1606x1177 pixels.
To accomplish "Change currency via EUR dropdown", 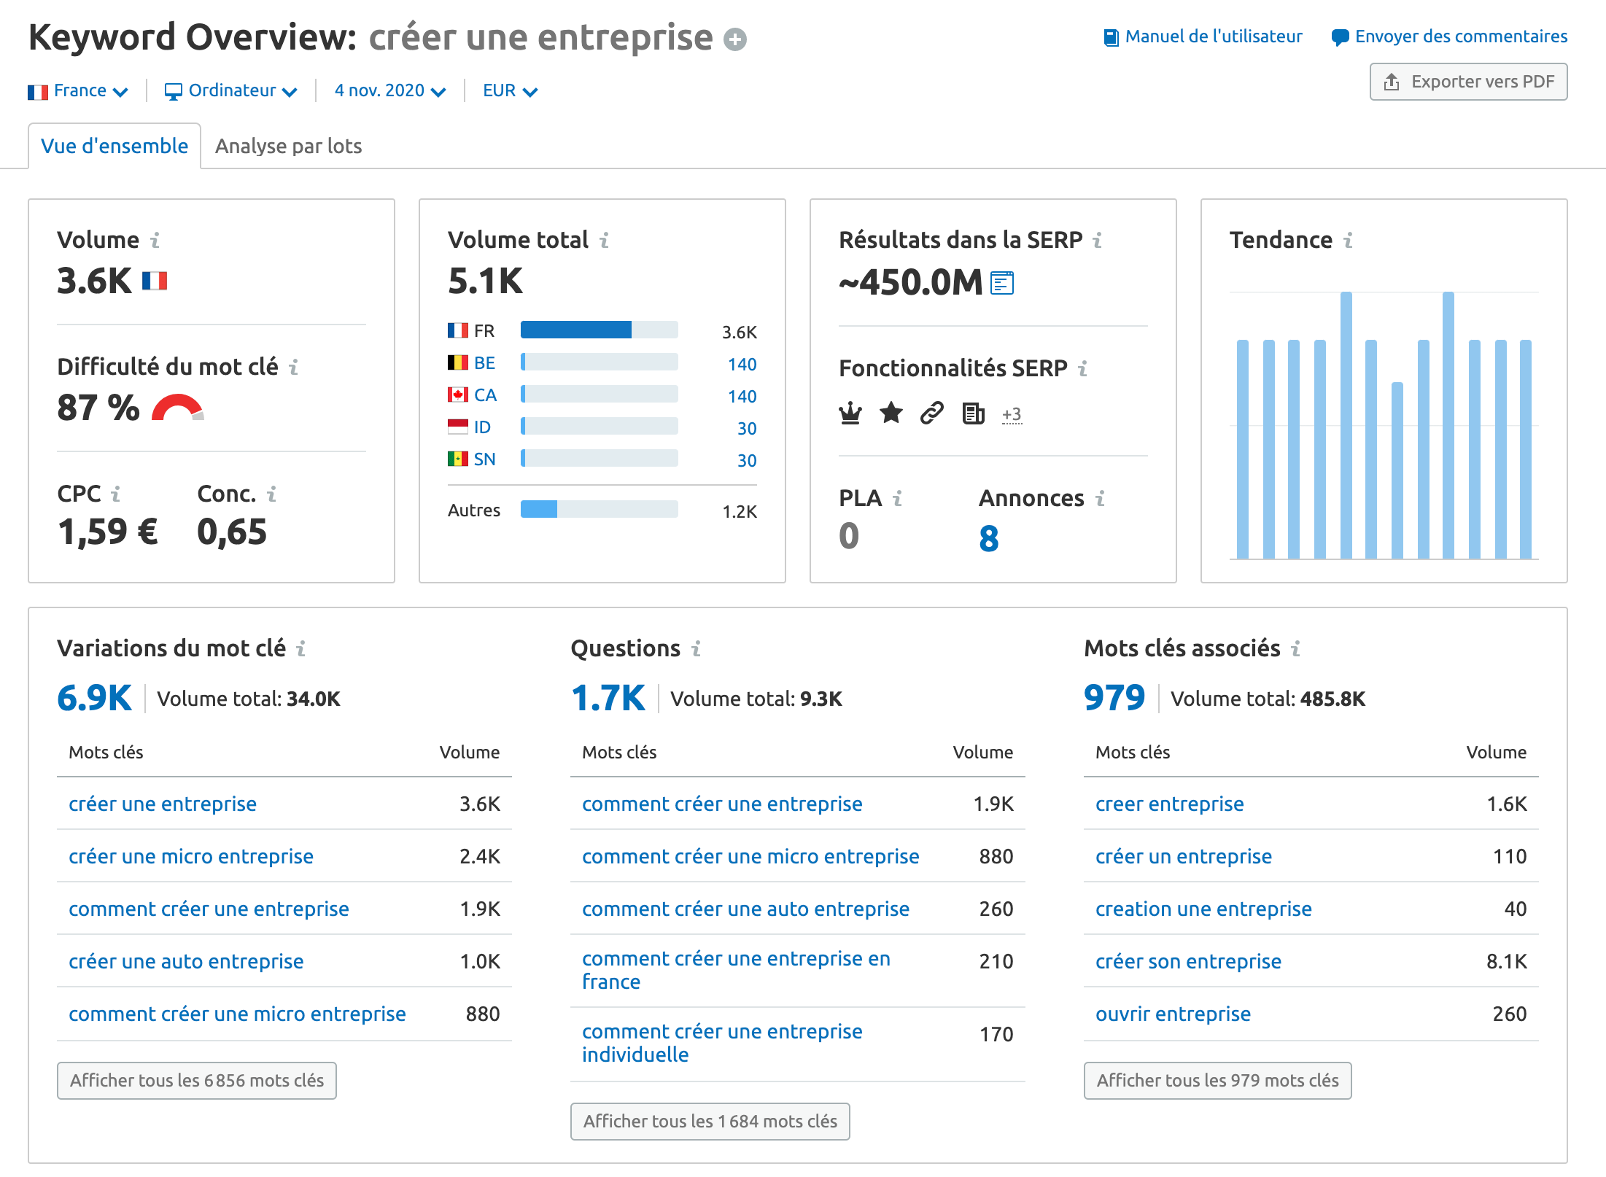I will [510, 91].
